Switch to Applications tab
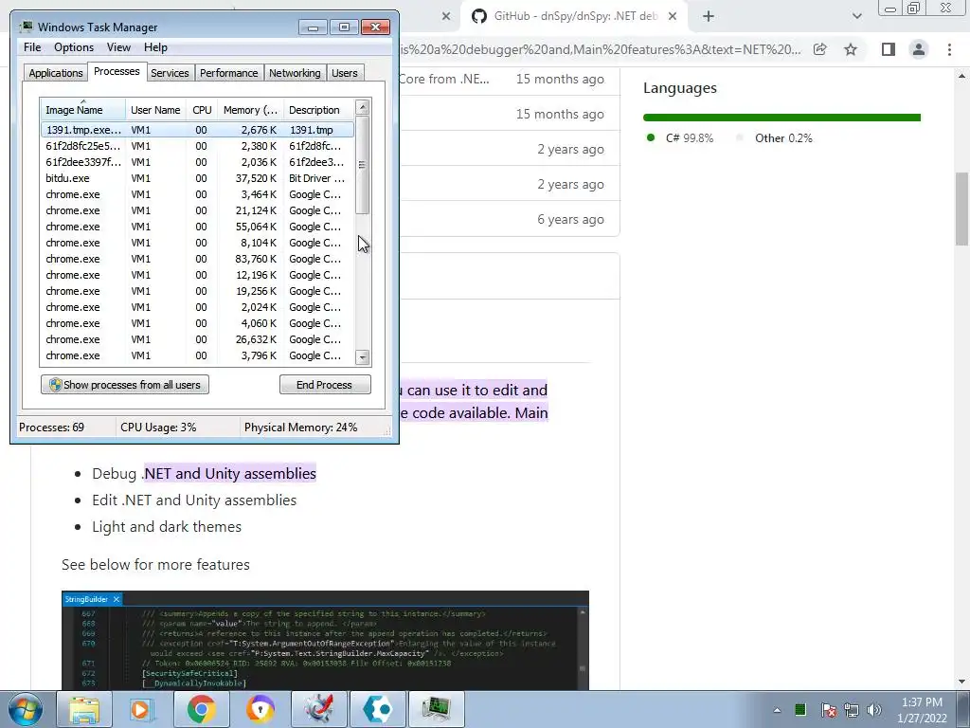The image size is (970, 728). 56,73
